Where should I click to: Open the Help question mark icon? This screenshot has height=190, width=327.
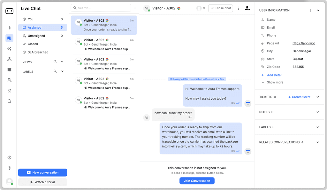(9, 157)
